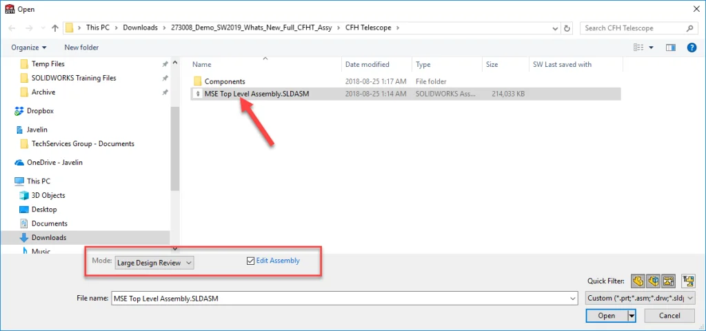Viewport: 706px width, 331px height.
Task: Sort by the Date modified column header
Action: pos(376,64)
